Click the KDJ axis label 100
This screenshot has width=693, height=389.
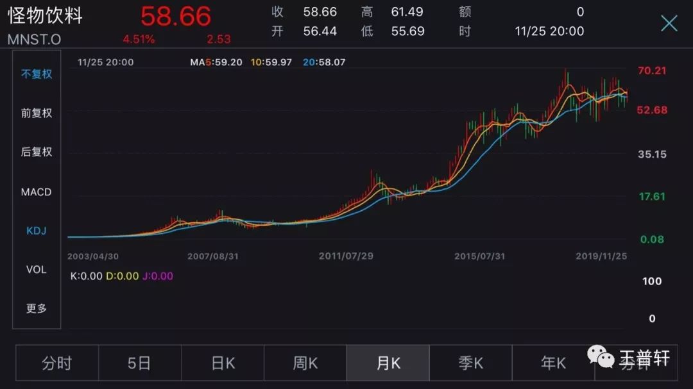pyautogui.click(x=652, y=281)
